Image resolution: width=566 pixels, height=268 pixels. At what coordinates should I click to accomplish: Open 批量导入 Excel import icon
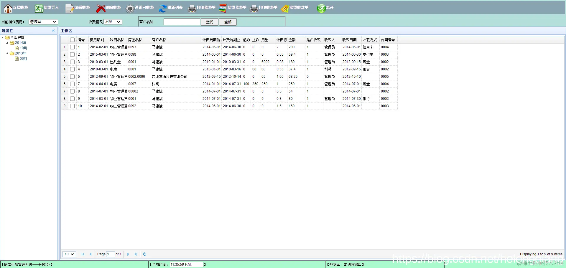39,9
